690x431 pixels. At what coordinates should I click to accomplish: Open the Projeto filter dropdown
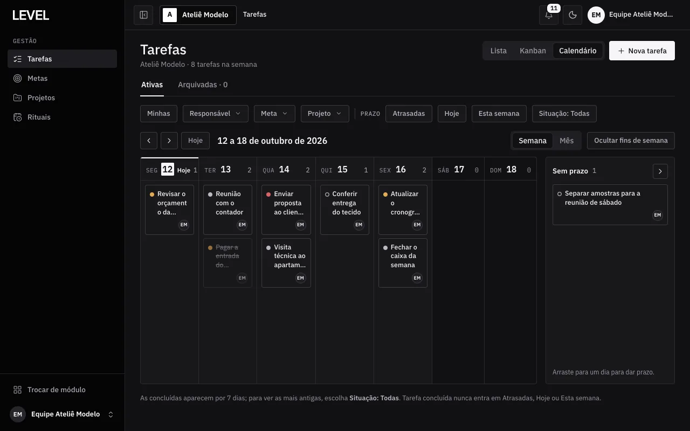tap(325, 114)
